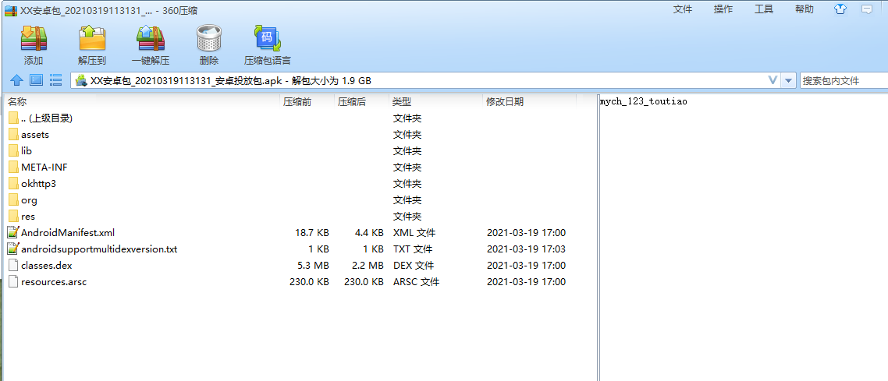888x381 pixels.
Task: Click the '2.2 MB' compressed size cell
Action: [368, 266]
